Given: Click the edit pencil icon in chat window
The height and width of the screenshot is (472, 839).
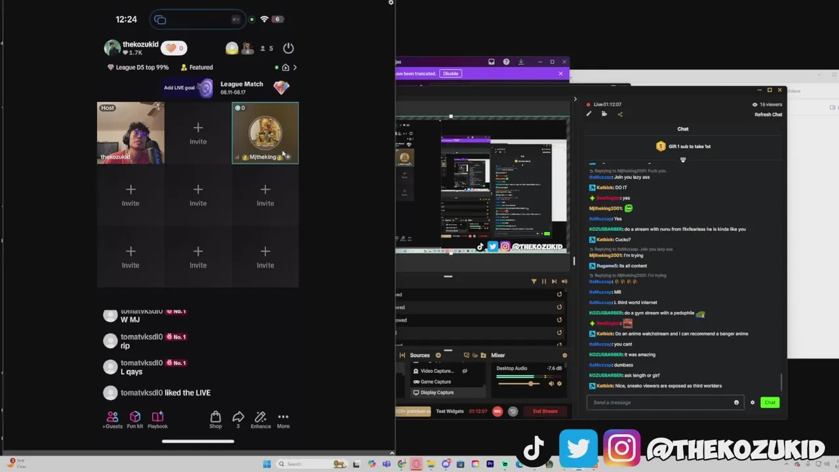Looking at the screenshot, I should (x=589, y=114).
